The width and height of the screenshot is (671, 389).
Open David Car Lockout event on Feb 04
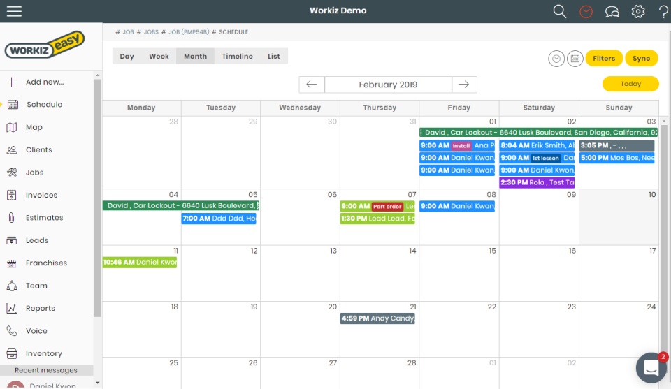[180, 205]
